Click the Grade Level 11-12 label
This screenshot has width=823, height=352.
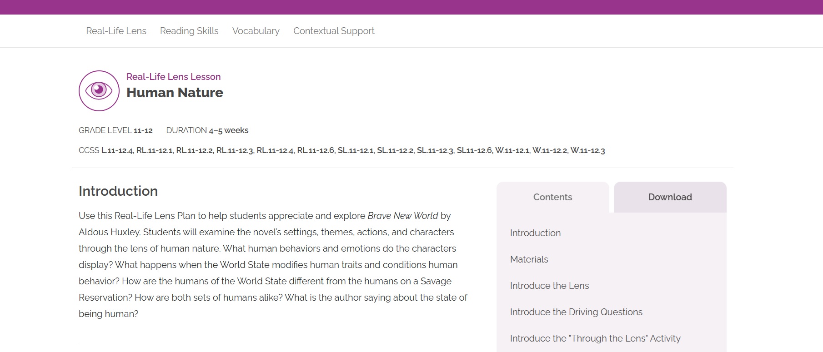(x=115, y=130)
